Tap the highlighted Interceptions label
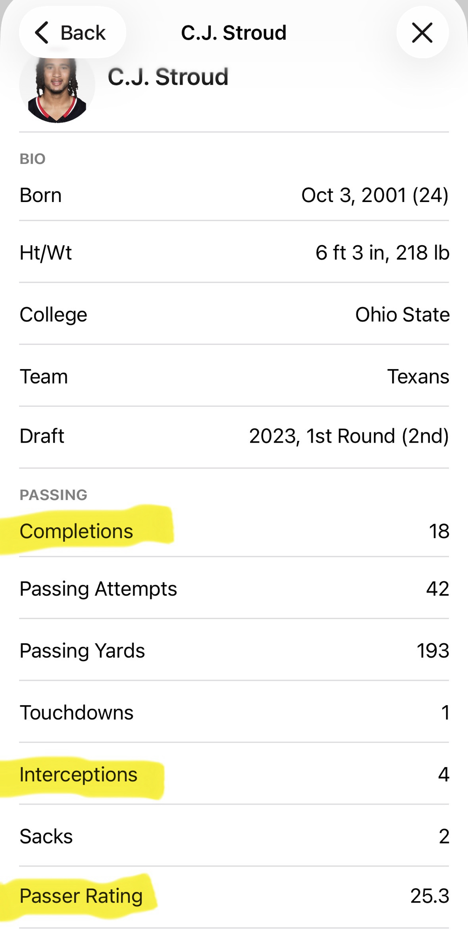The height and width of the screenshot is (931, 468). [x=78, y=775]
